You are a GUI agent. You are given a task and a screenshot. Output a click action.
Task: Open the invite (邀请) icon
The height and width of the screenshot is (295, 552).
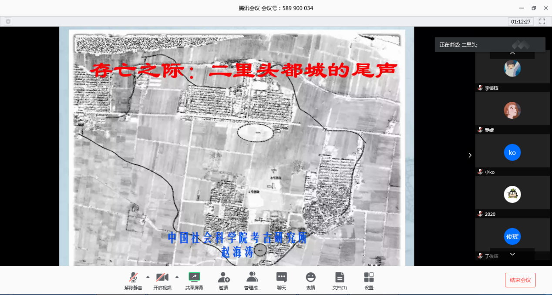[x=223, y=281]
